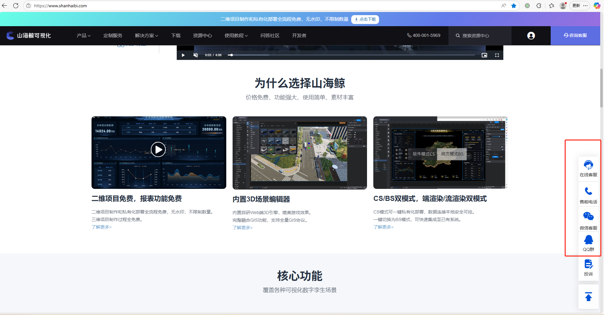This screenshot has height=315, width=604.
Task: Click the 内置3D场景编辑器 title
Action: pyautogui.click(x=261, y=199)
